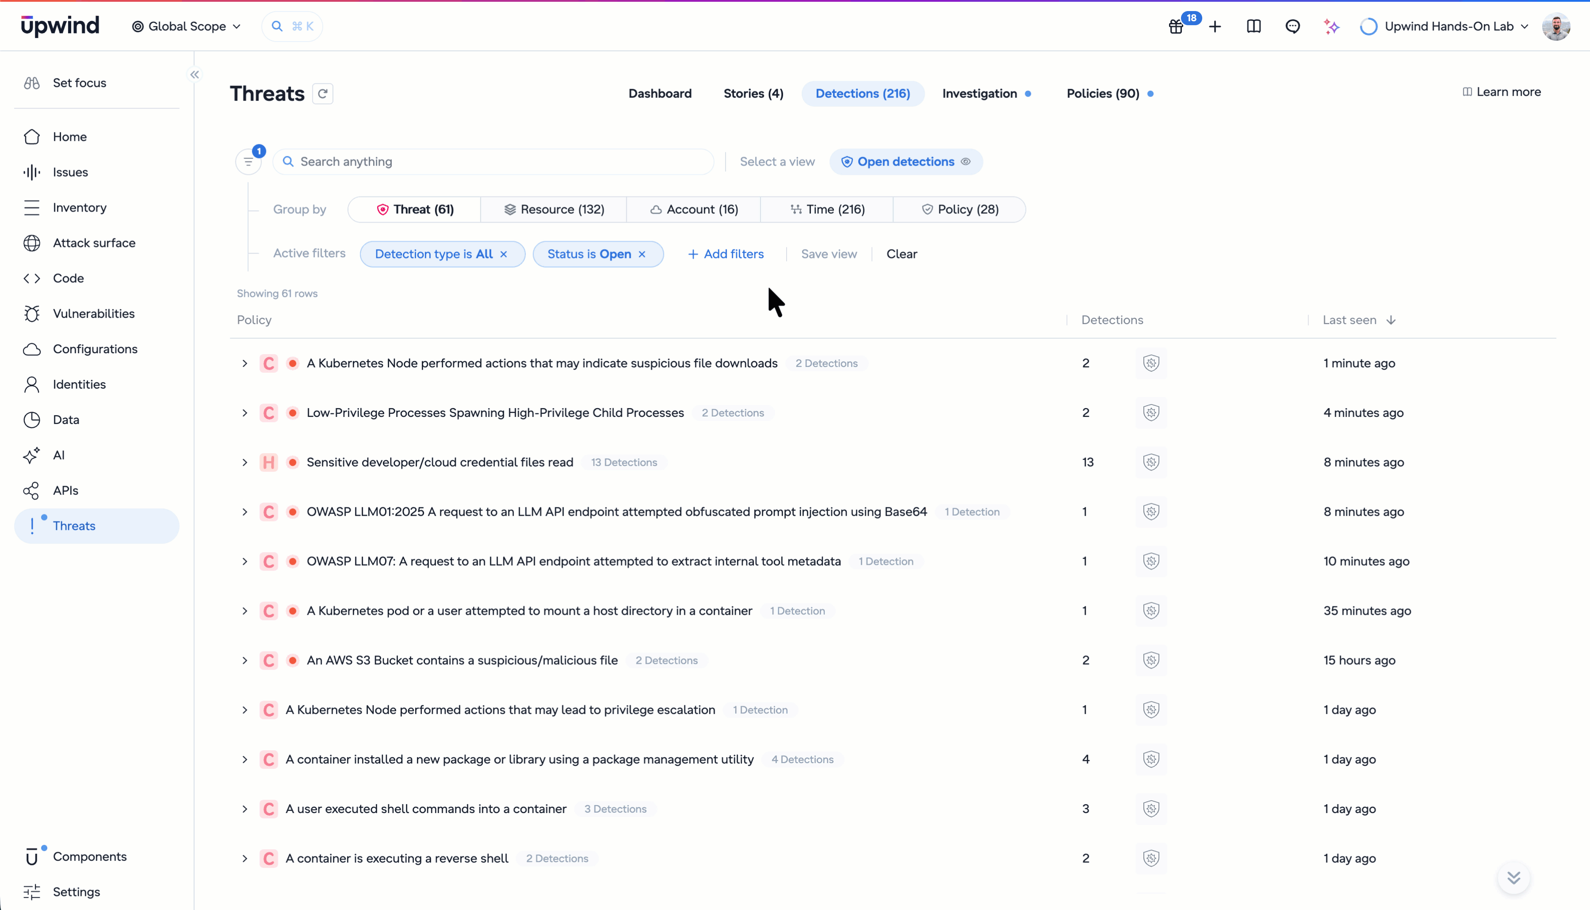1590x910 pixels.
Task: Expand the OWASP LLM07 tool metadata row
Action: [x=245, y=561]
